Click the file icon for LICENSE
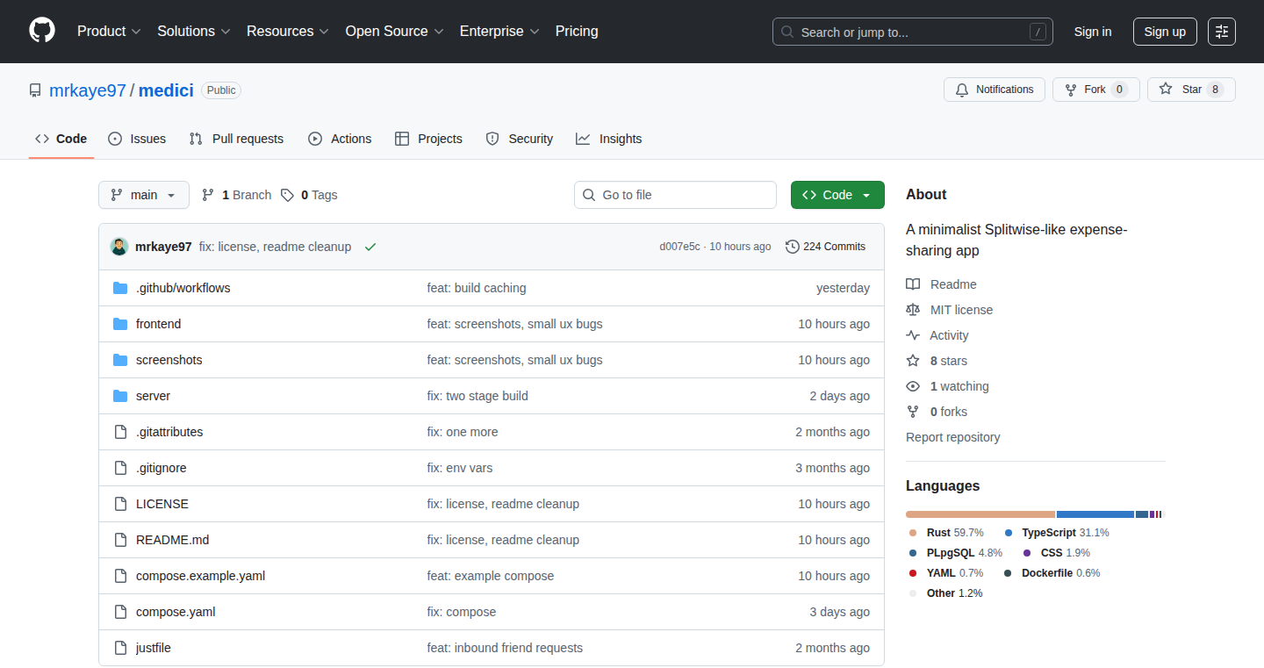This screenshot has height=668, width=1264. pyautogui.click(x=120, y=504)
